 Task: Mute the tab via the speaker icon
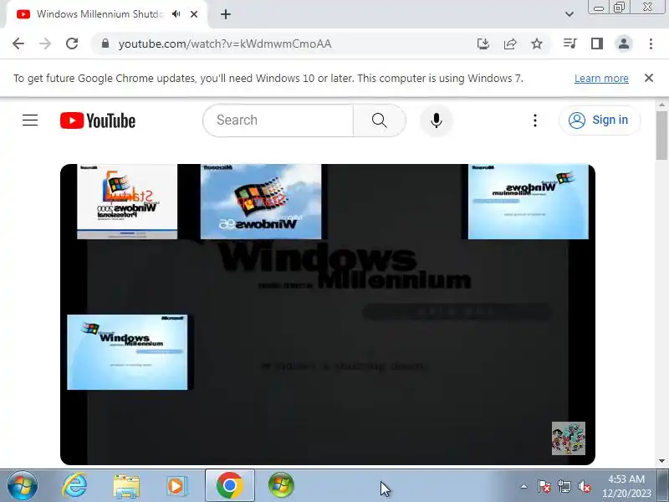pyautogui.click(x=176, y=14)
